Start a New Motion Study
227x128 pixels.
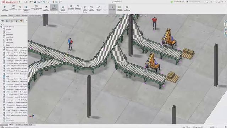[85, 10]
